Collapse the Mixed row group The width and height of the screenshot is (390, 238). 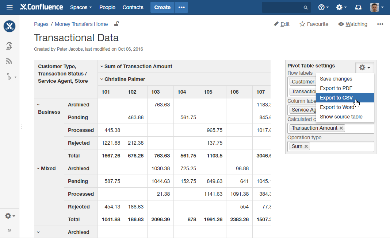(38, 168)
